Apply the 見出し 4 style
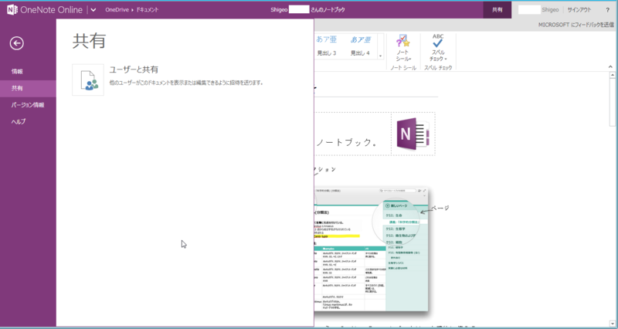Screen dimensions: 618x329 360,46
